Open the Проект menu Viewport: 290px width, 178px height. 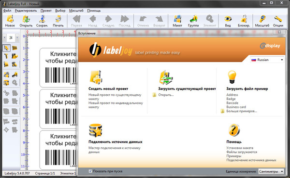coord(46,11)
